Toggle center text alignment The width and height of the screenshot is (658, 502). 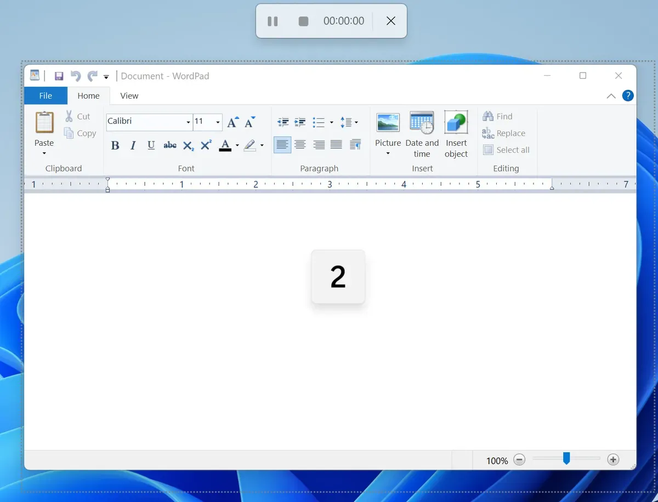[300, 145]
